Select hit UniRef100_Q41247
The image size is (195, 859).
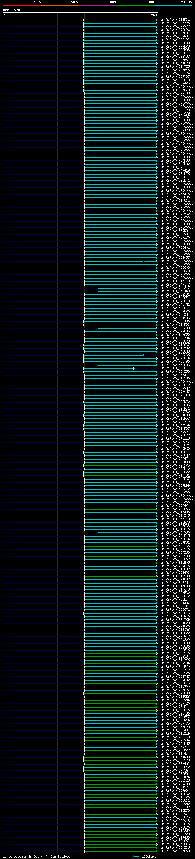pyautogui.click(x=175, y=288)
